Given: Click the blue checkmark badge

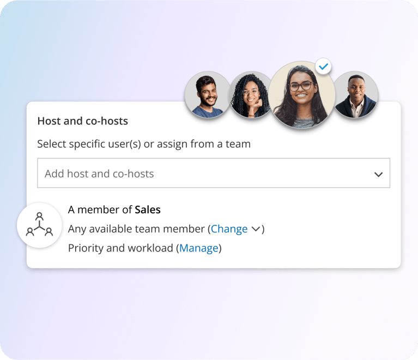Looking at the screenshot, I should pyautogui.click(x=323, y=67).
